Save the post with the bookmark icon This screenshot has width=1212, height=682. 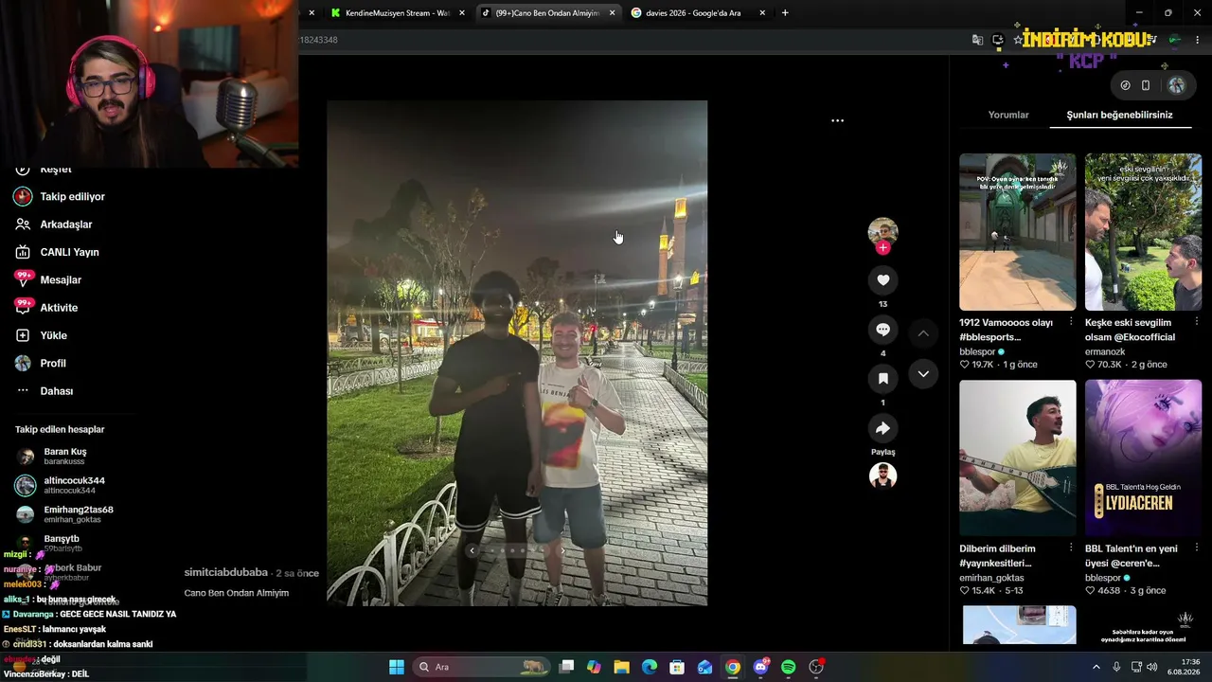click(x=882, y=379)
